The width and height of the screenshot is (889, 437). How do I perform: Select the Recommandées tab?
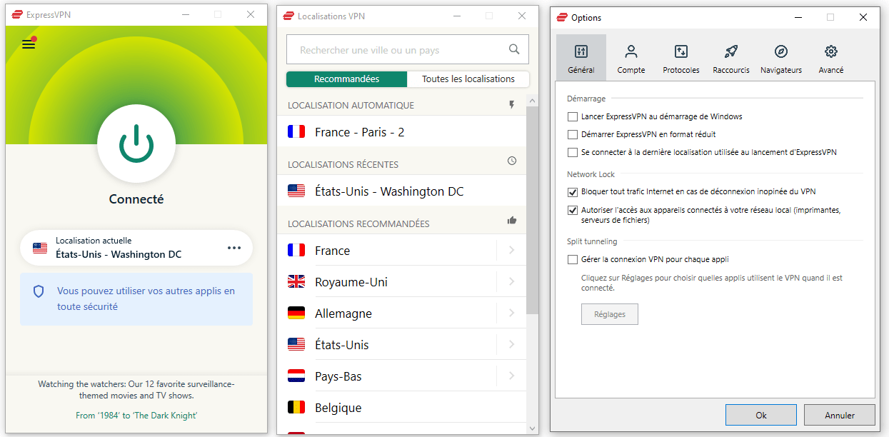click(x=346, y=79)
